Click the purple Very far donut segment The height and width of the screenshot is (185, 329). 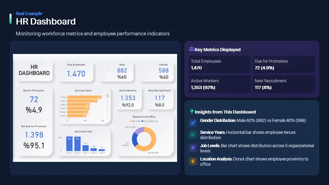click(x=139, y=130)
